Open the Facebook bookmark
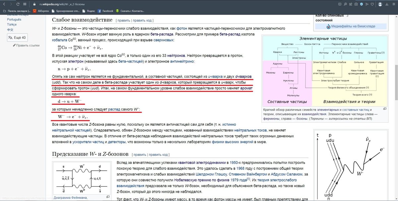Screen dimensions: 398x201 (x=105, y=11)
